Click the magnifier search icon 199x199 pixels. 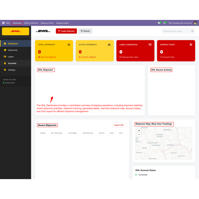pos(192,31)
